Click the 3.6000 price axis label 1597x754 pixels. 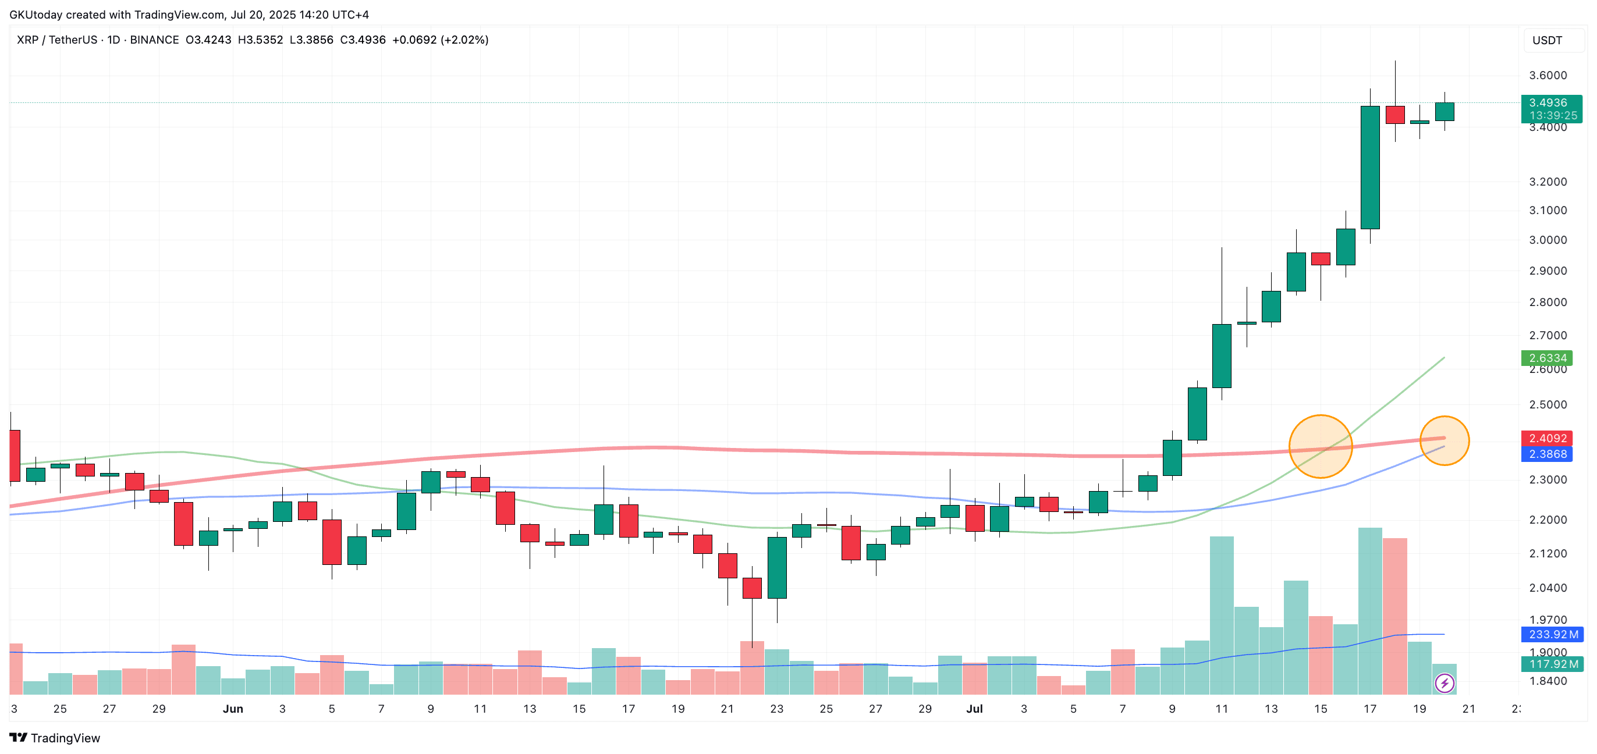click(x=1548, y=75)
